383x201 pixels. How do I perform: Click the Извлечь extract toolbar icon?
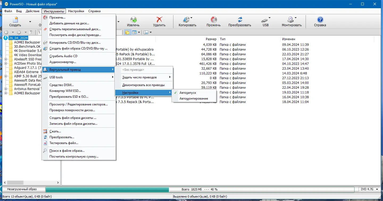[133, 20]
